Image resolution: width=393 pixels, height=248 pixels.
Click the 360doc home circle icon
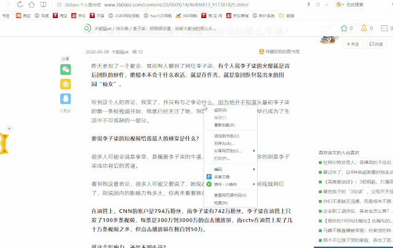click(x=87, y=28)
